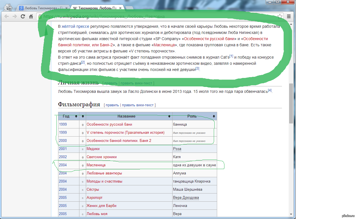Click править вики-текст beside Личная жизнь
The width and height of the screenshot is (356, 219).
[x=137, y=83]
